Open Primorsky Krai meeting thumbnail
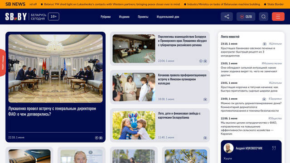 tap(134, 48)
